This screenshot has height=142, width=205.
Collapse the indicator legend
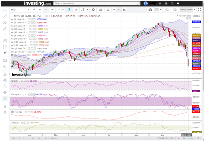pos(12,16)
